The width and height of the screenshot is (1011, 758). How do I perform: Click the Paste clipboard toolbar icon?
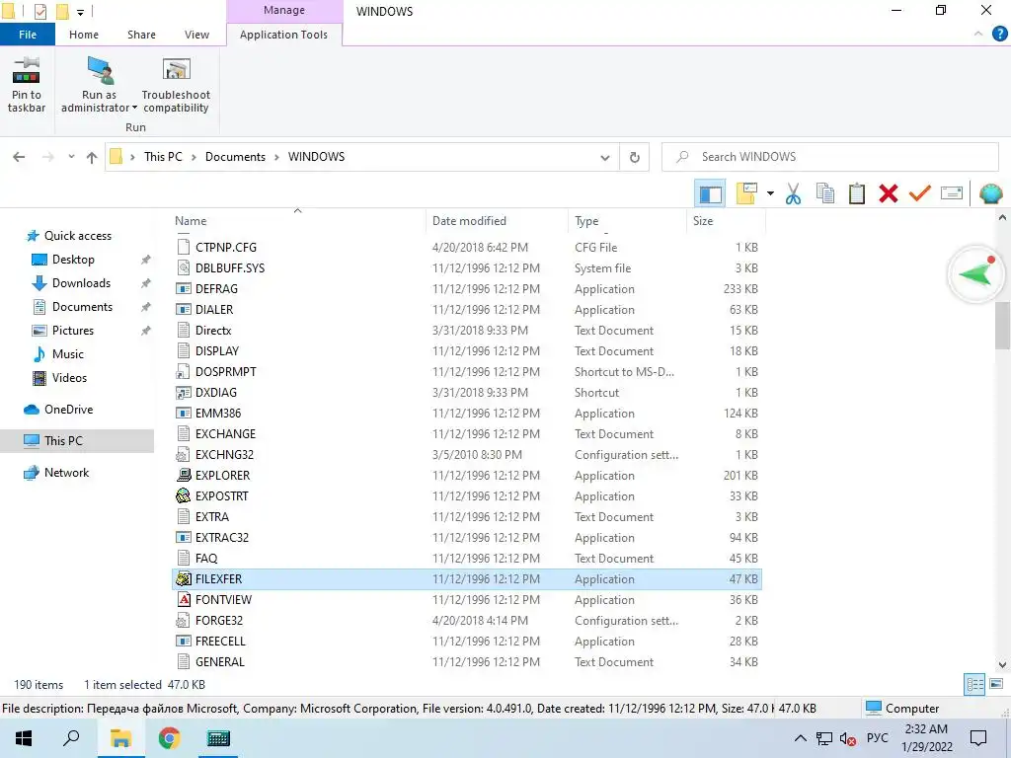click(x=856, y=193)
